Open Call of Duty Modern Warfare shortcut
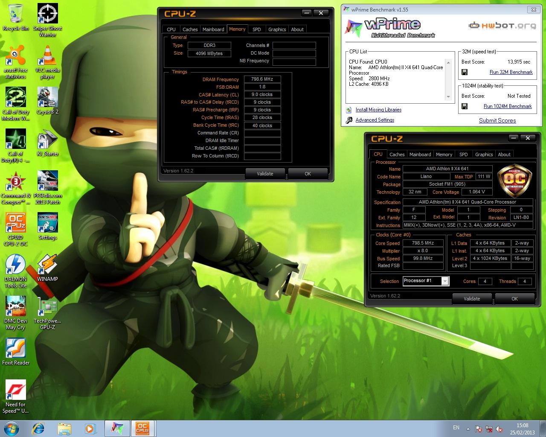 (16, 104)
